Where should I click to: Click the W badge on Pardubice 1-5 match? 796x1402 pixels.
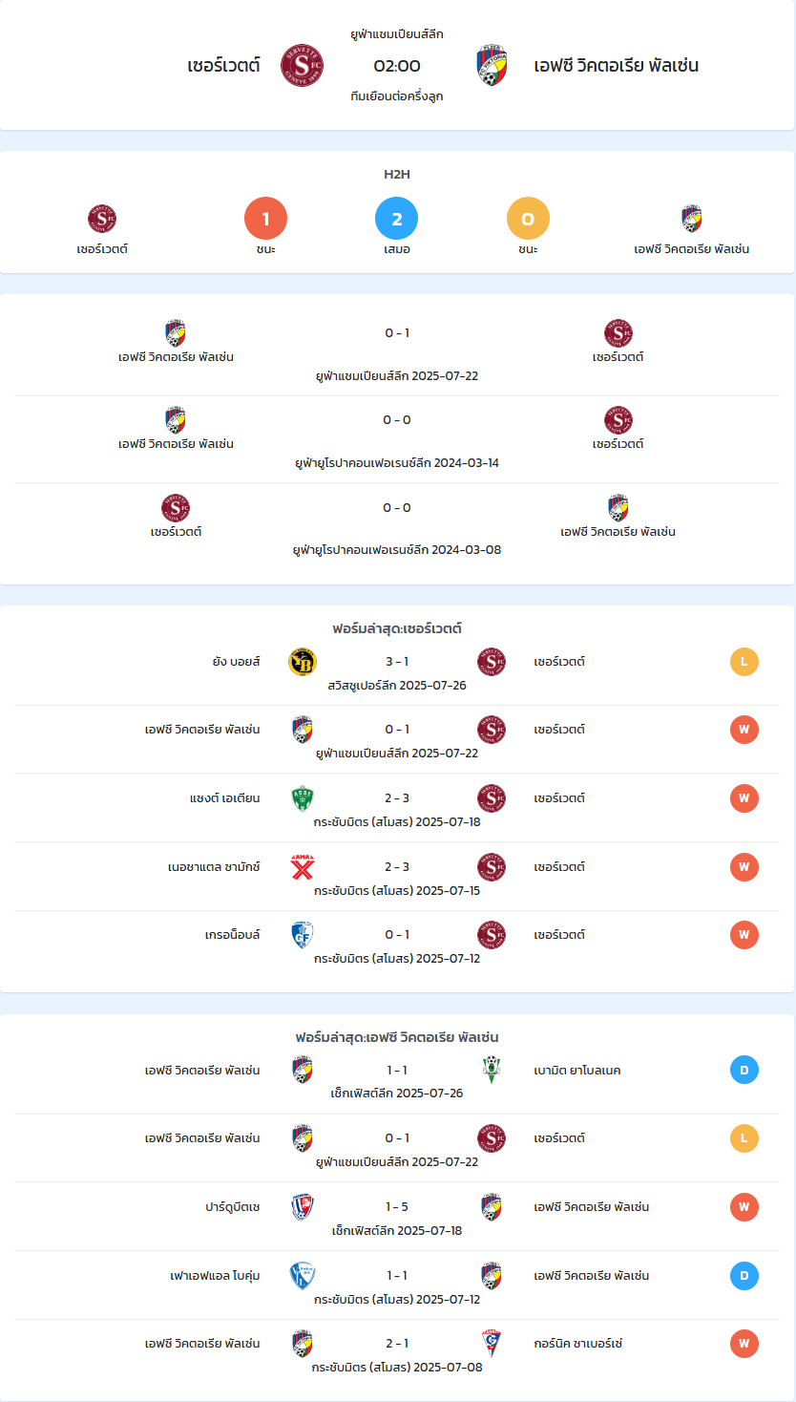[x=744, y=1207]
